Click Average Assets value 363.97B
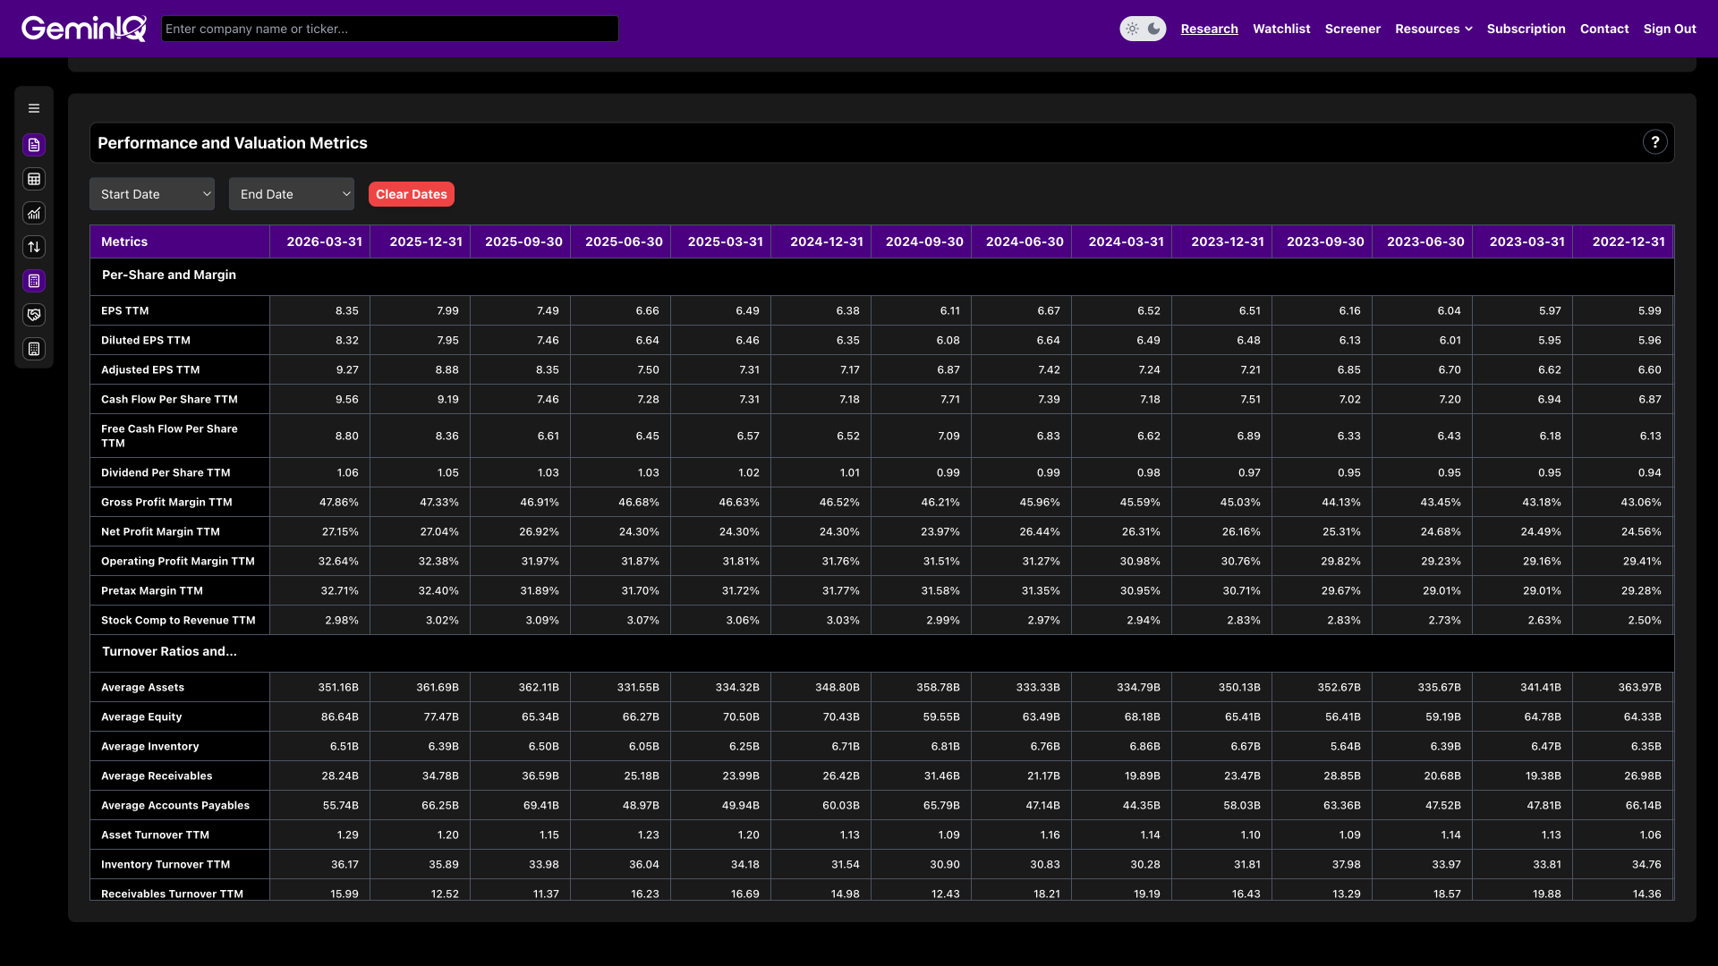This screenshot has height=966, width=1718. click(1639, 688)
